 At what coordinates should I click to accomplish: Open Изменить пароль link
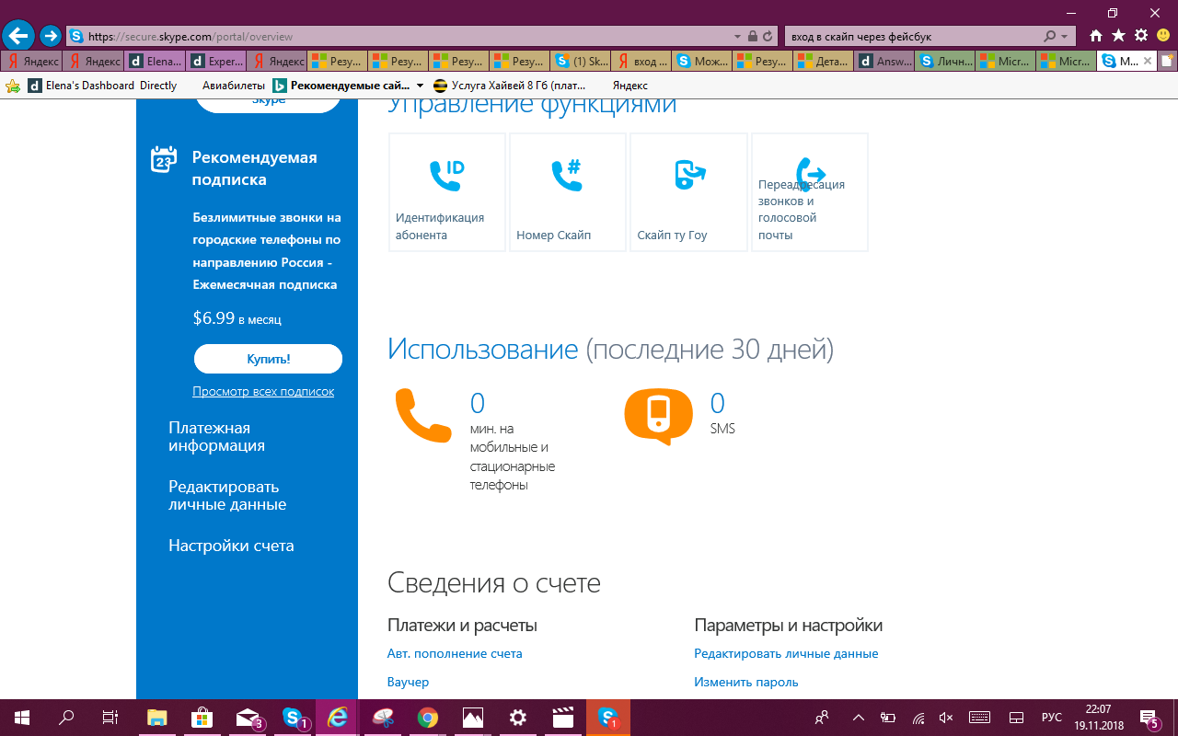click(x=746, y=683)
